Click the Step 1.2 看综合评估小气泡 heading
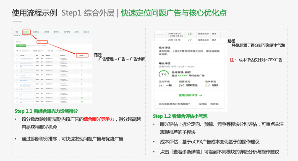Viewport: 298px width, 161px height. tap(180, 116)
